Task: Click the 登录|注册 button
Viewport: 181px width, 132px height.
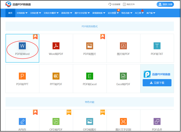Action: [165, 4]
